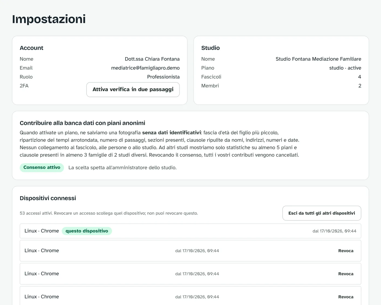Click the Membri label in Studio card
The width and height of the screenshot is (381, 305).
210,86
